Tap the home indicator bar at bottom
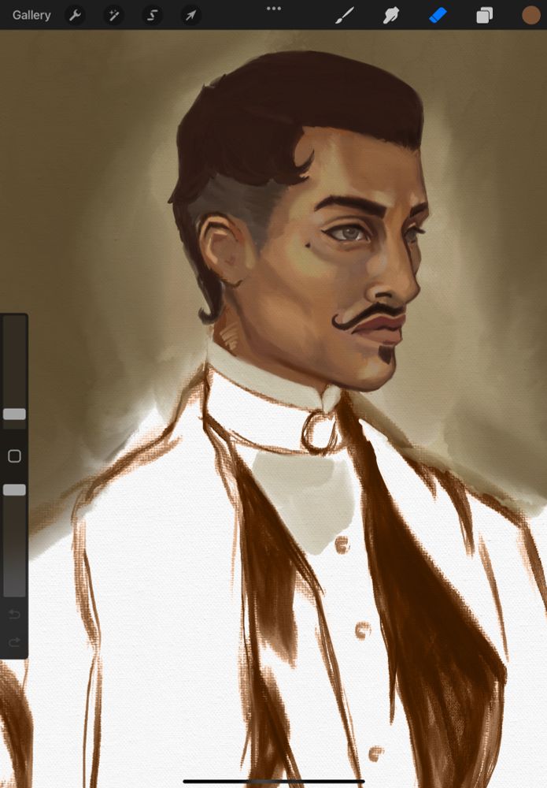The height and width of the screenshot is (788, 547). tap(274, 781)
